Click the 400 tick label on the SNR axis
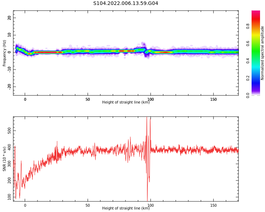Image resolution: width=265 pixels, height=212 pixels. tap(9, 147)
